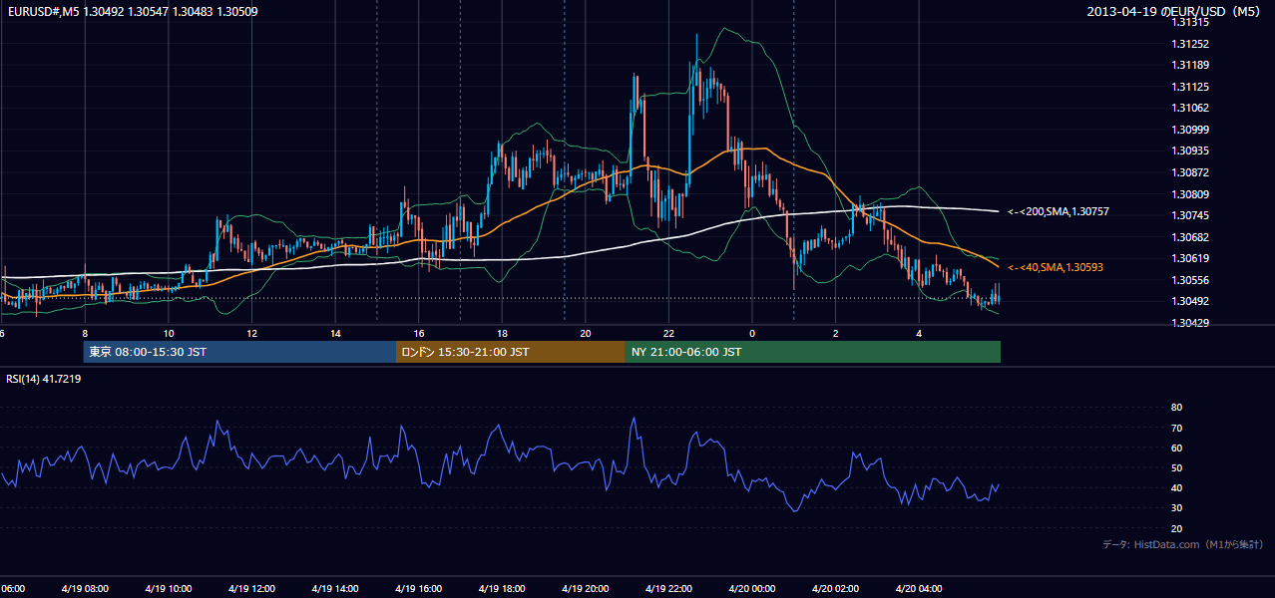1275x598 pixels.
Task: Click price axis label 1.31062
Action: (1190, 108)
